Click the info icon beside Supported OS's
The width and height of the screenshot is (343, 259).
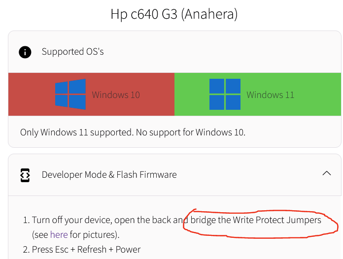tap(25, 52)
